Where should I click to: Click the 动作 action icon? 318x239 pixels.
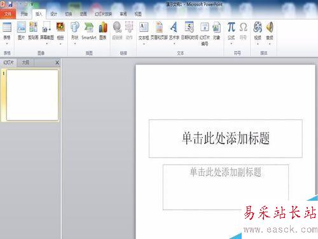click(129, 27)
